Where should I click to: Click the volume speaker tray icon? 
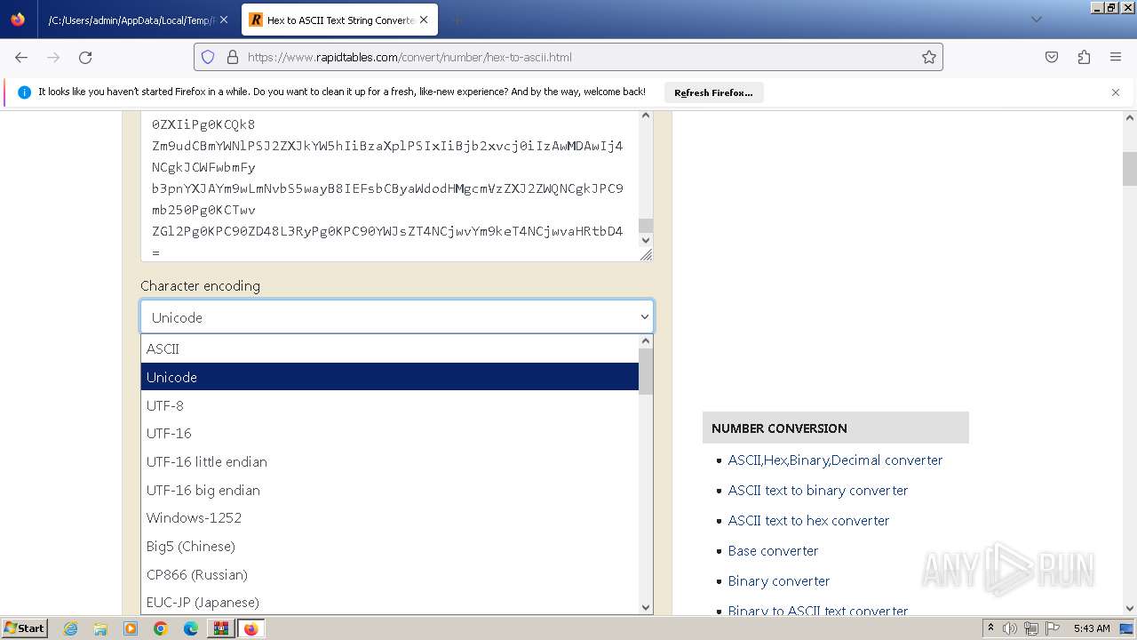pyautogui.click(x=1010, y=628)
